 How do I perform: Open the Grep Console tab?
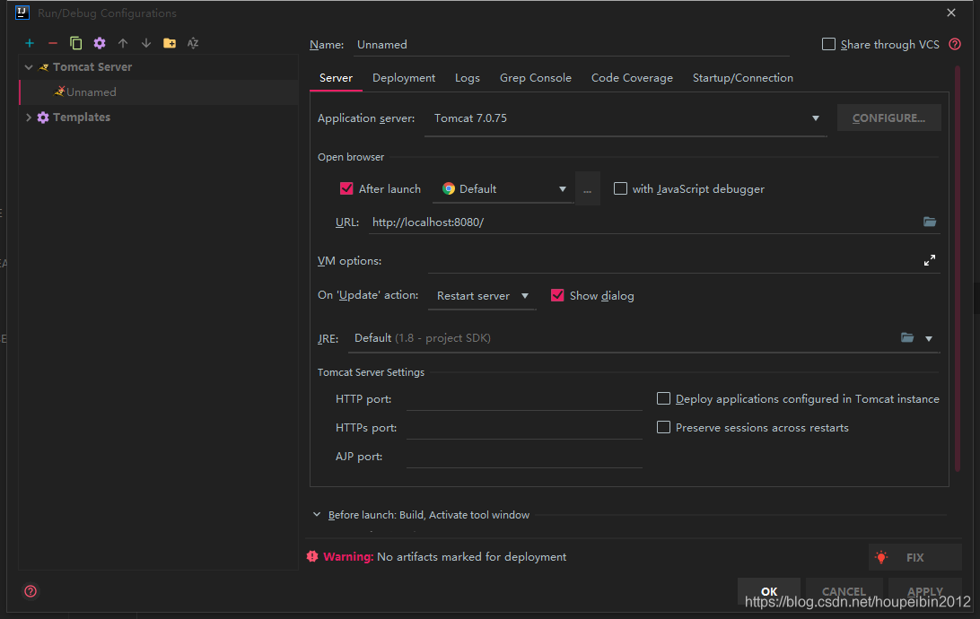coord(536,78)
